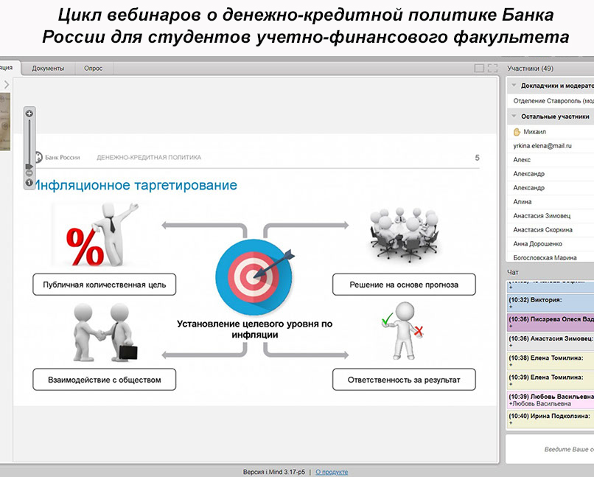Screen dimensions: 594x477
Task: Reset slide zoom with the 1:1 icon
Action: pos(29,182)
